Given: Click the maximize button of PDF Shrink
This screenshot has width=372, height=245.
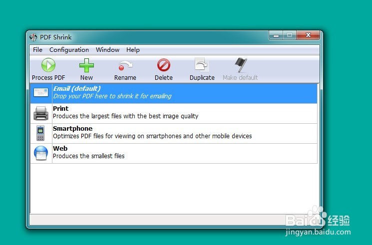Looking at the screenshot, I should [290, 35].
